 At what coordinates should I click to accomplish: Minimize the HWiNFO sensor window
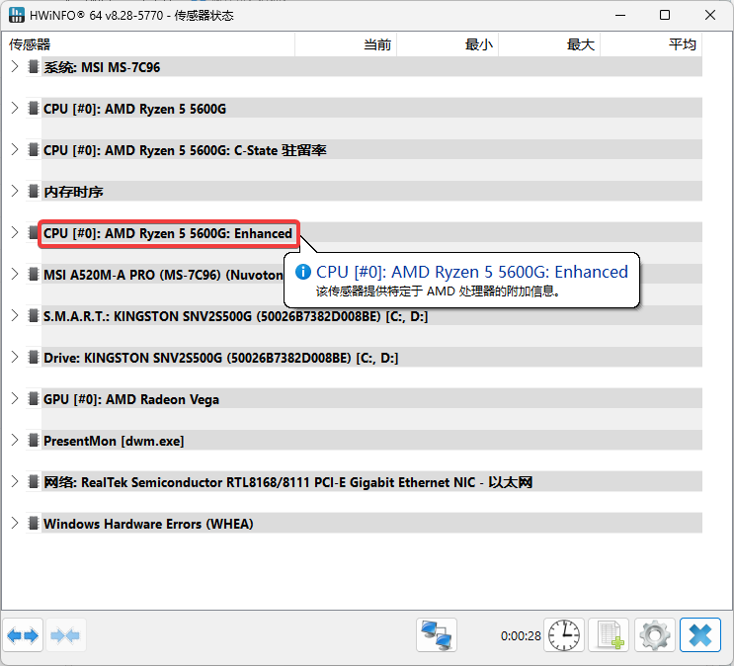[x=620, y=15]
